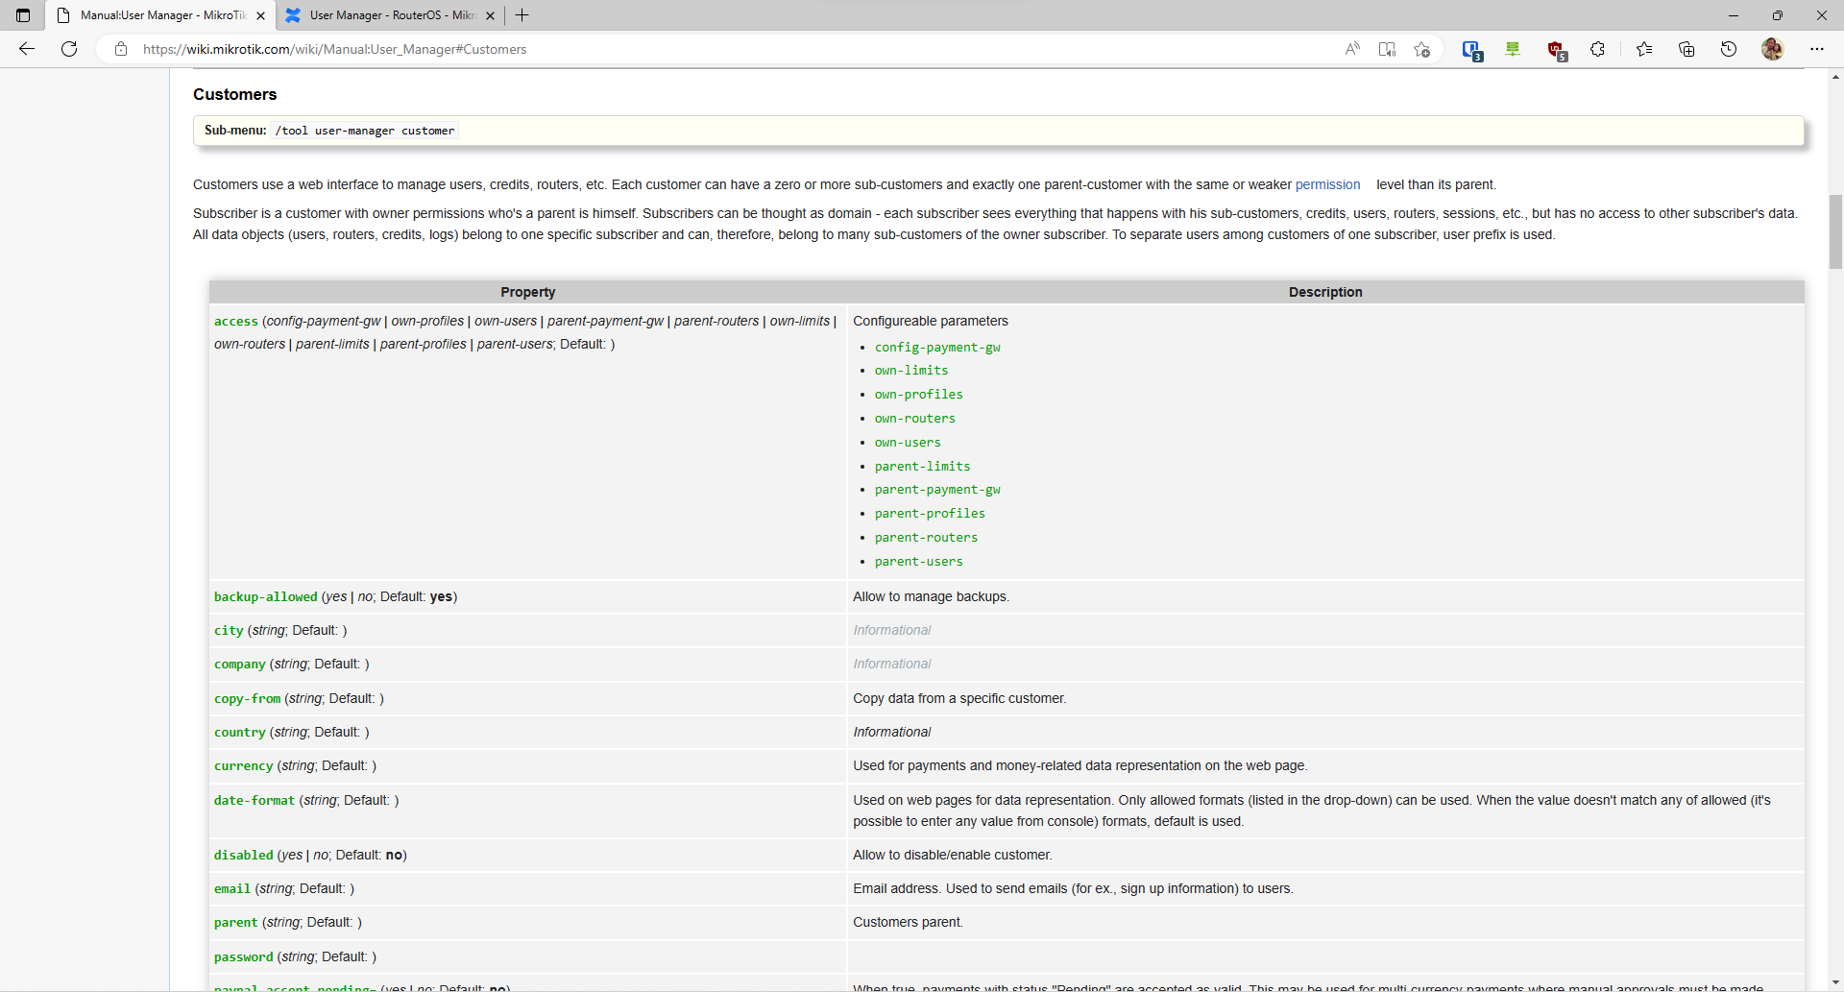Image resolution: width=1844 pixels, height=992 pixels.
Task: Open a new tab with the plus button
Action: [522, 15]
